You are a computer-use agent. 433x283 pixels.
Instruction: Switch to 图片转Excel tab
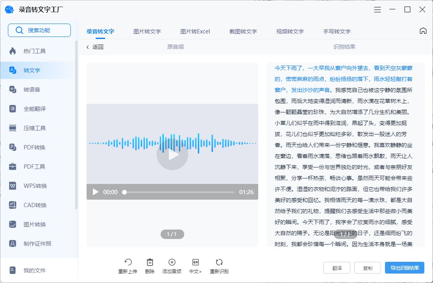click(x=195, y=31)
